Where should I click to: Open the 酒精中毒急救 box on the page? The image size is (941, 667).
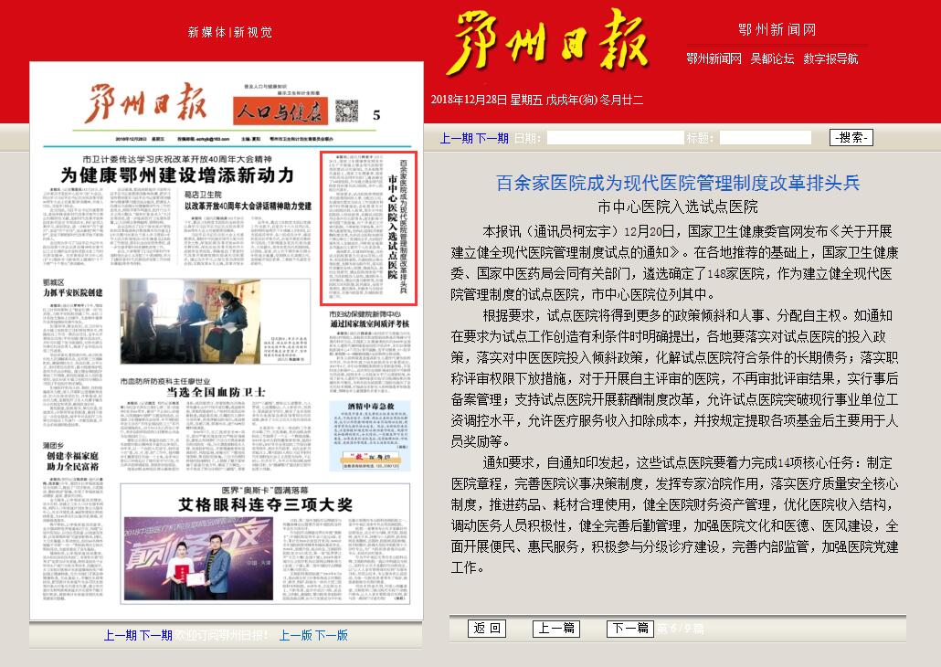pyautogui.click(x=370, y=437)
